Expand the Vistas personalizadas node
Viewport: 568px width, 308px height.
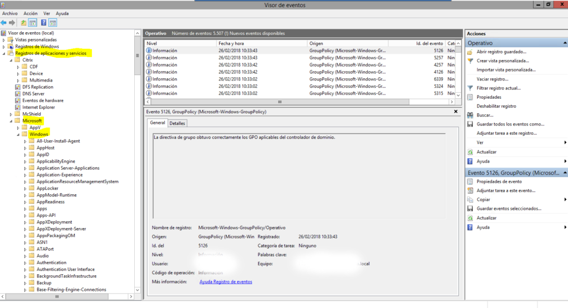pyautogui.click(x=4, y=40)
